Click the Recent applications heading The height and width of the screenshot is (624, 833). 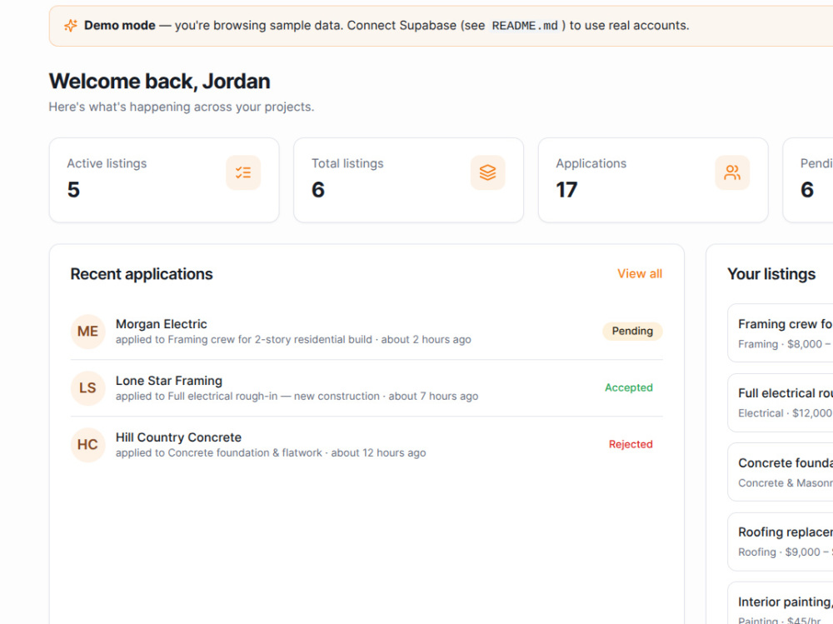(142, 274)
